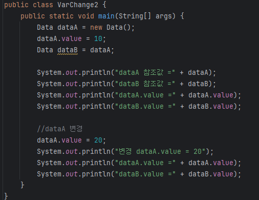Click the closing brace of the class
Image resolution: width=259 pixels, height=200 pixels.
tap(6, 196)
